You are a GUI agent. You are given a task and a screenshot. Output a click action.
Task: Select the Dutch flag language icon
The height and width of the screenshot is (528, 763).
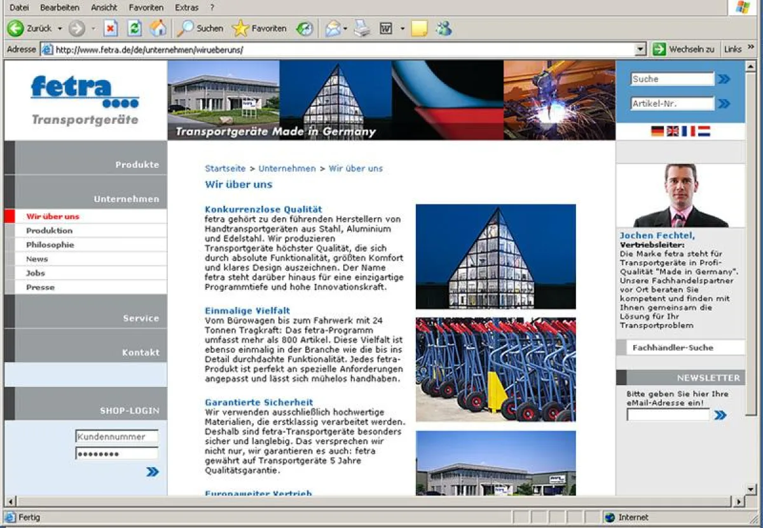tap(704, 131)
